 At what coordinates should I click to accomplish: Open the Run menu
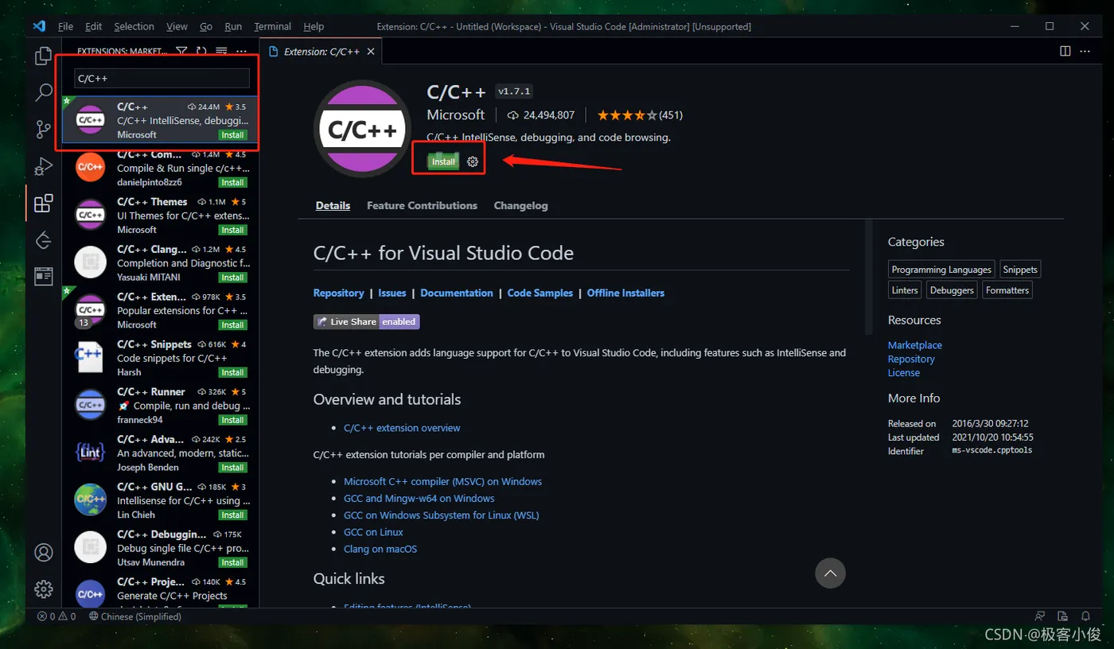[233, 26]
